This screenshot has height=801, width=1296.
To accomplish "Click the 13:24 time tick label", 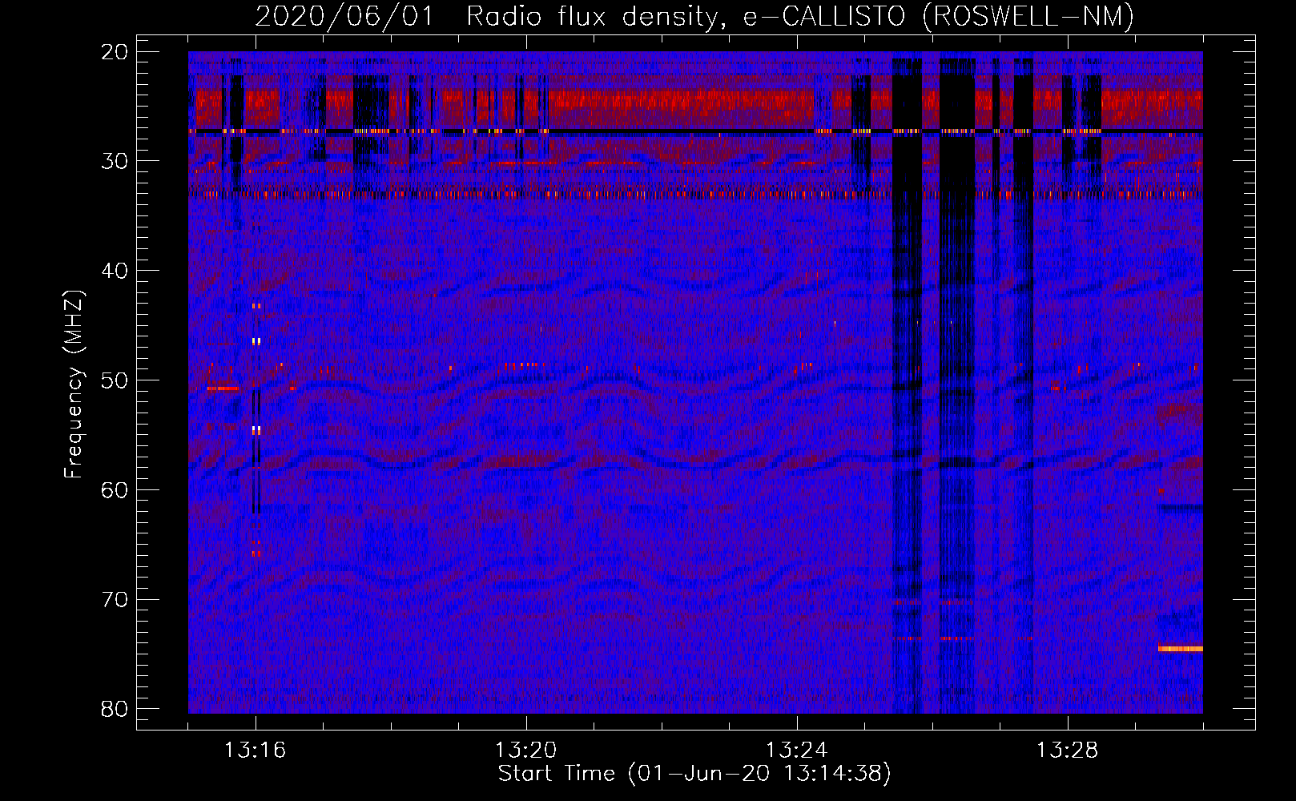I will [x=797, y=751].
